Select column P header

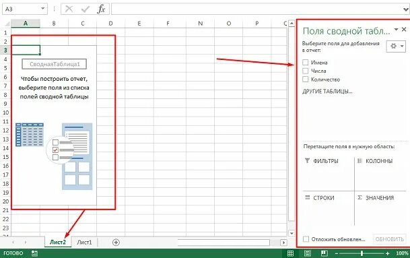(257, 24)
